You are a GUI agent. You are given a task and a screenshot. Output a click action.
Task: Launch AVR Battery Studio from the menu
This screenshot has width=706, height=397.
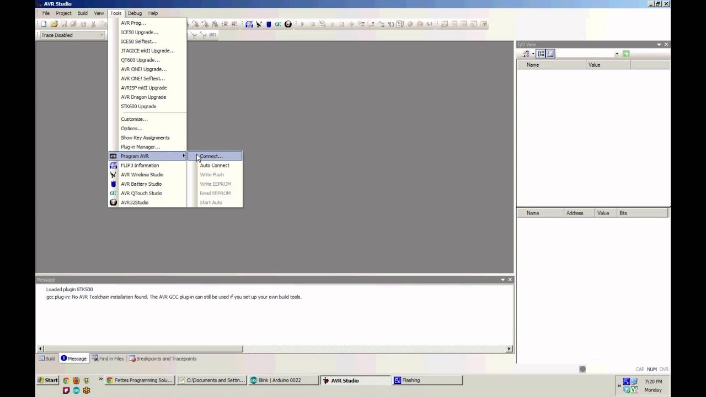click(x=148, y=184)
